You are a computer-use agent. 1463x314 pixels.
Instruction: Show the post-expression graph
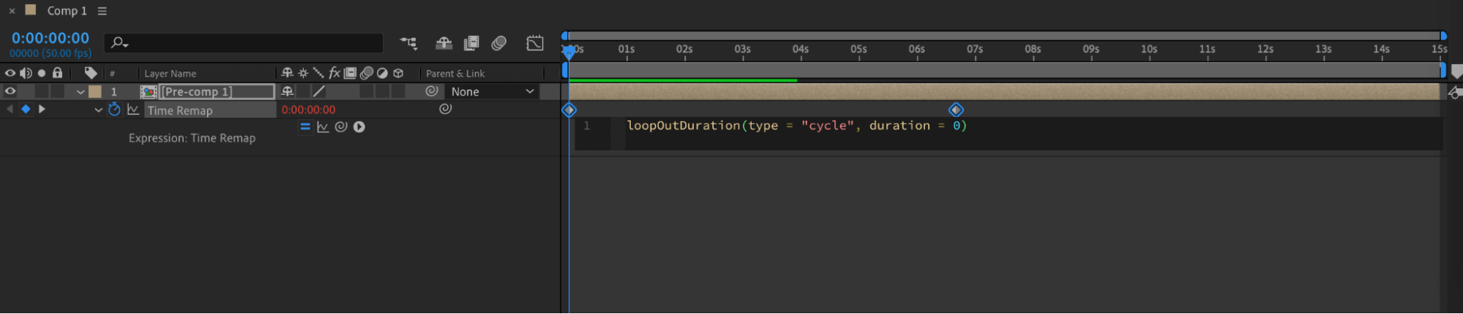click(x=323, y=127)
